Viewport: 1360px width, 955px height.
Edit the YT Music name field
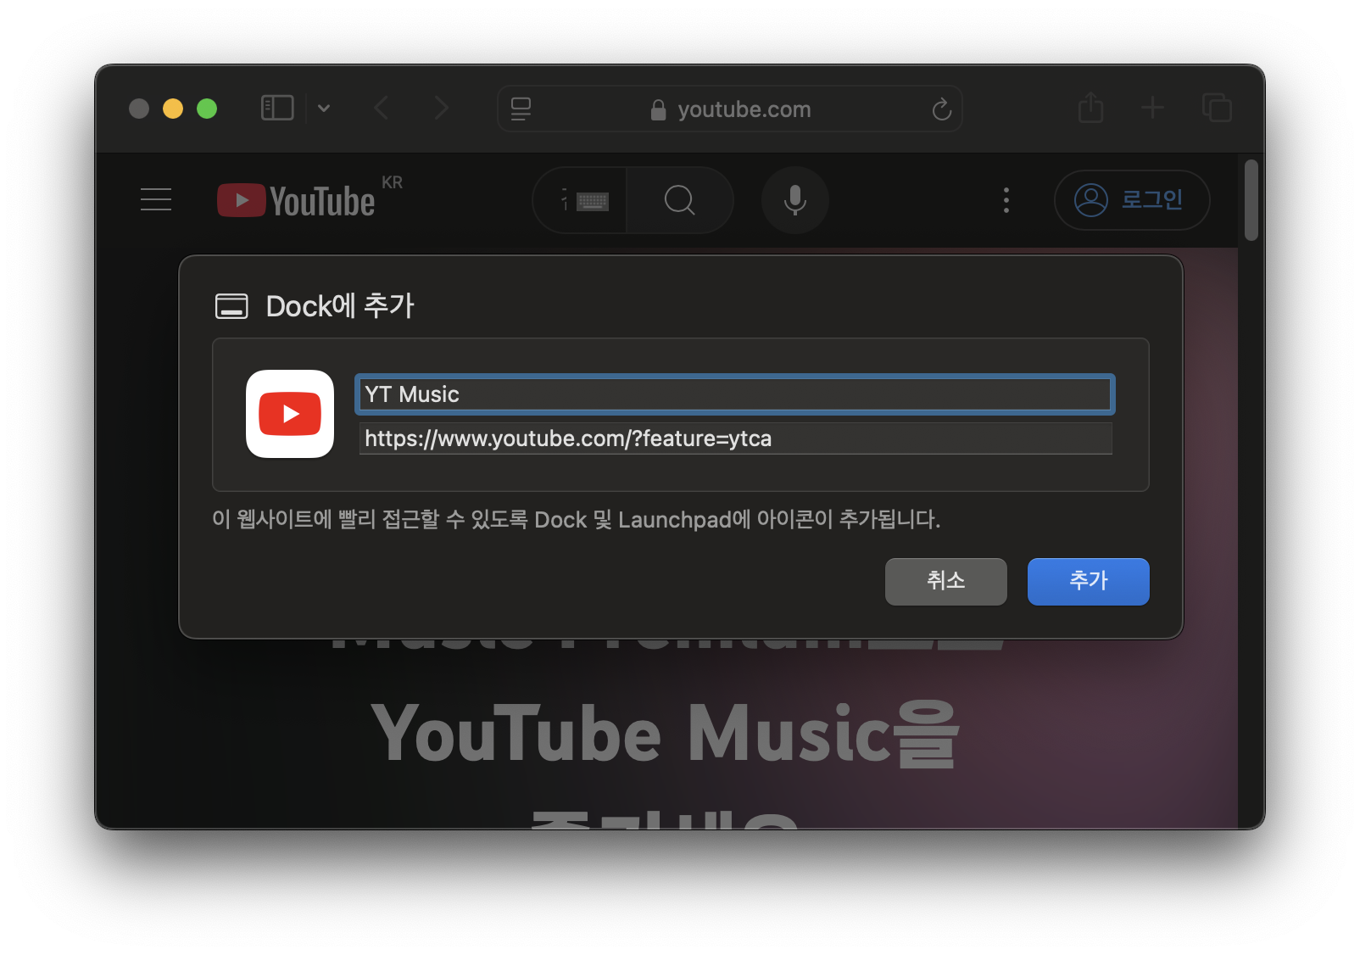[x=735, y=394]
